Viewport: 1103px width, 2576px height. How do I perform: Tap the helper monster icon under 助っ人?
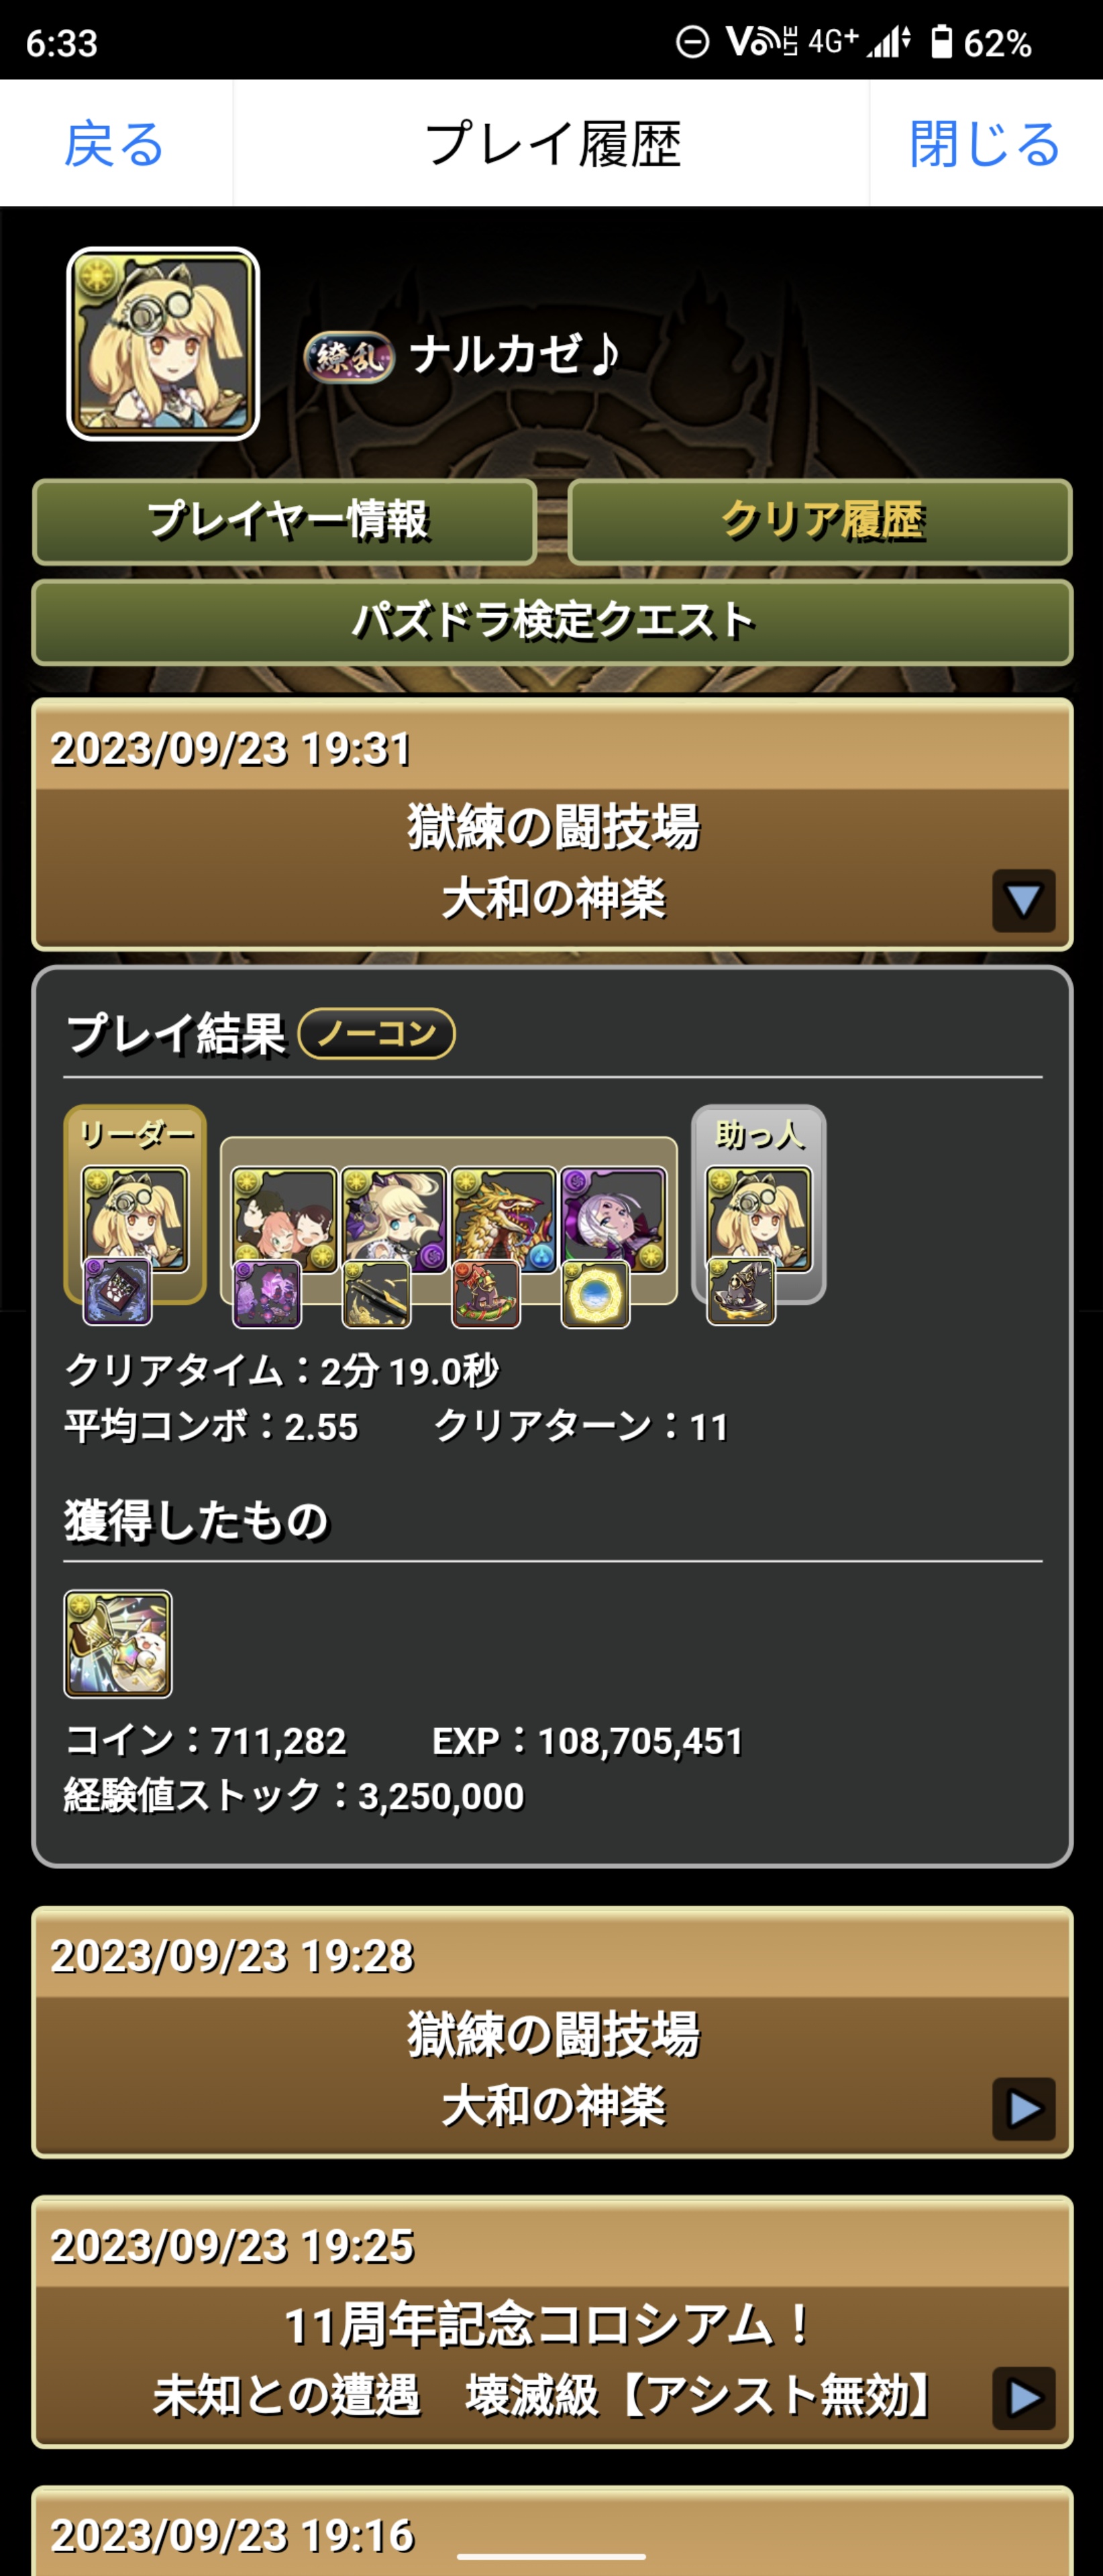click(x=759, y=1219)
